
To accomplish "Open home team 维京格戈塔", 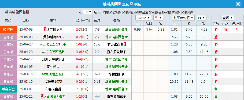I will tap(54, 30).
